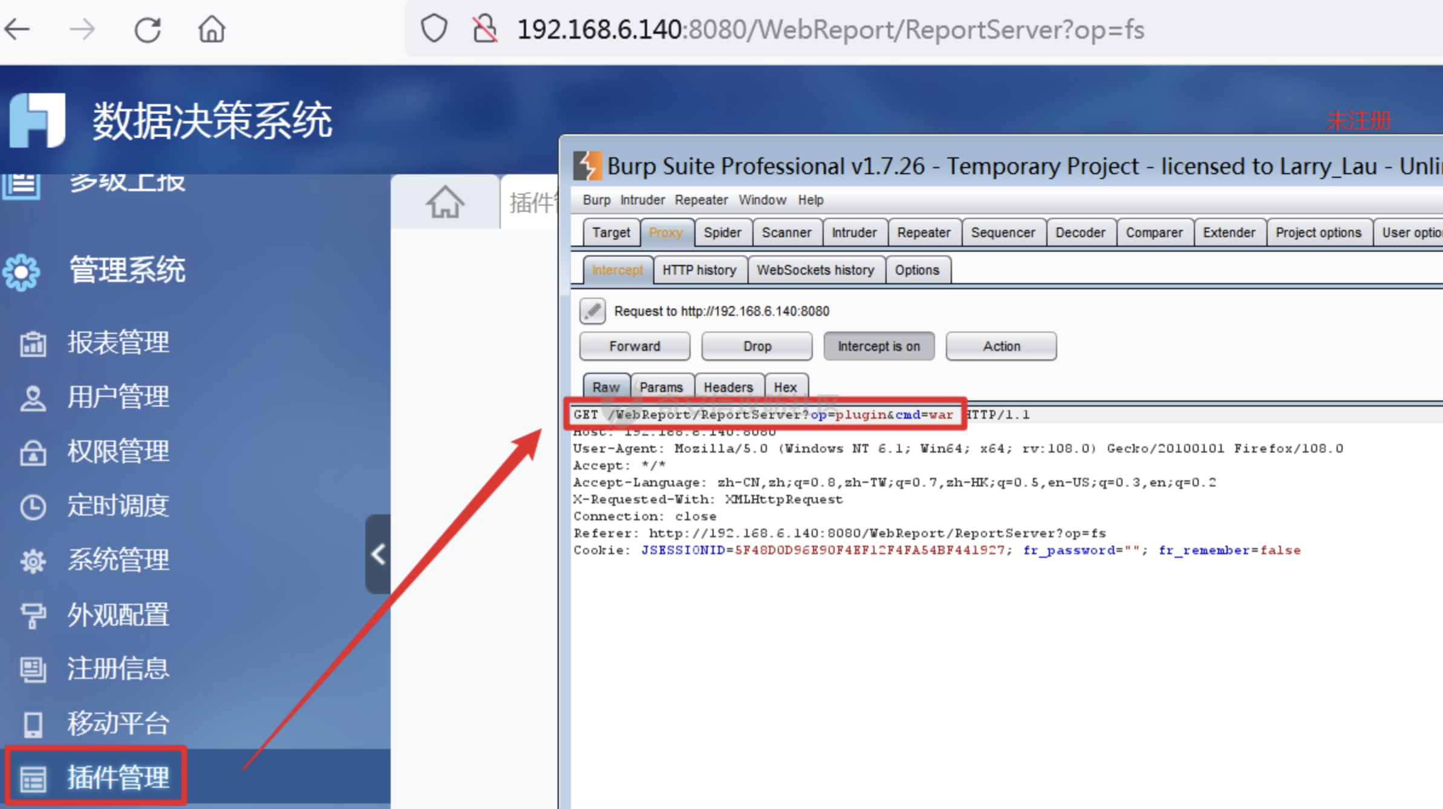
Task: Open the 多级上报 sidebar section
Action: click(x=127, y=183)
